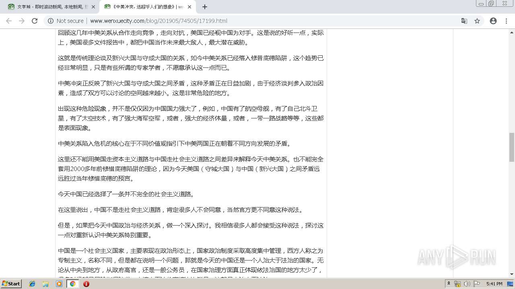This screenshot has width=515, height=289.
Task: Click the vertical scrollbar thumb
Action: [512, 147]
